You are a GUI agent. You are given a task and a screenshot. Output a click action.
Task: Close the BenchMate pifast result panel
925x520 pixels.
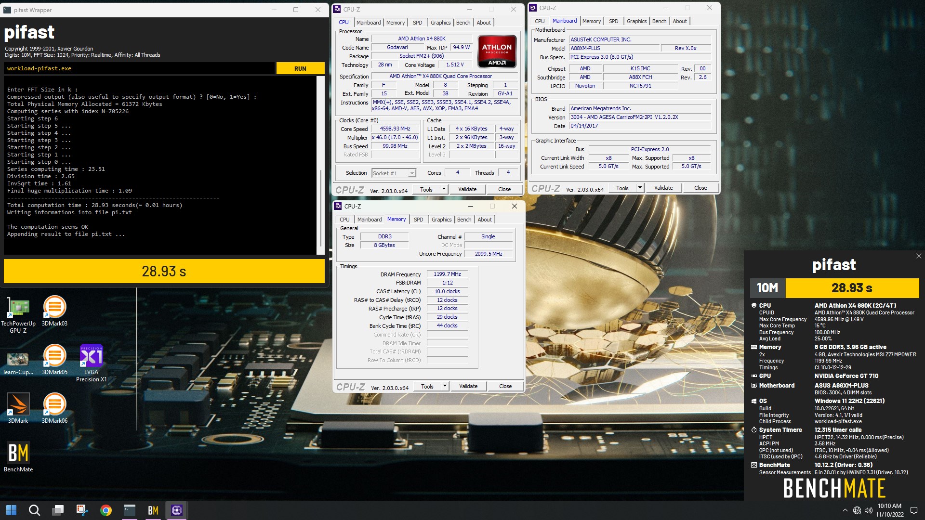tap(919, 256)
